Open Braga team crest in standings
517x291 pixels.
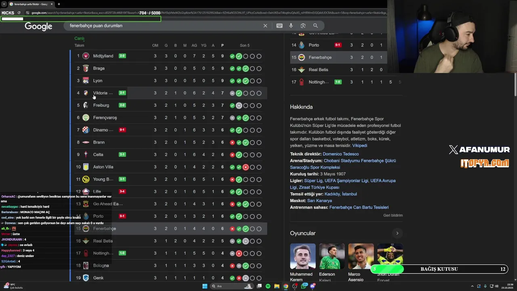coord(86,68)
